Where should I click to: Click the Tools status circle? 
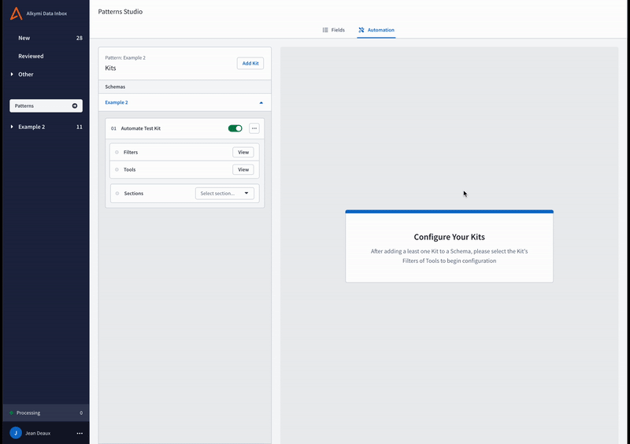click(117, 169)
